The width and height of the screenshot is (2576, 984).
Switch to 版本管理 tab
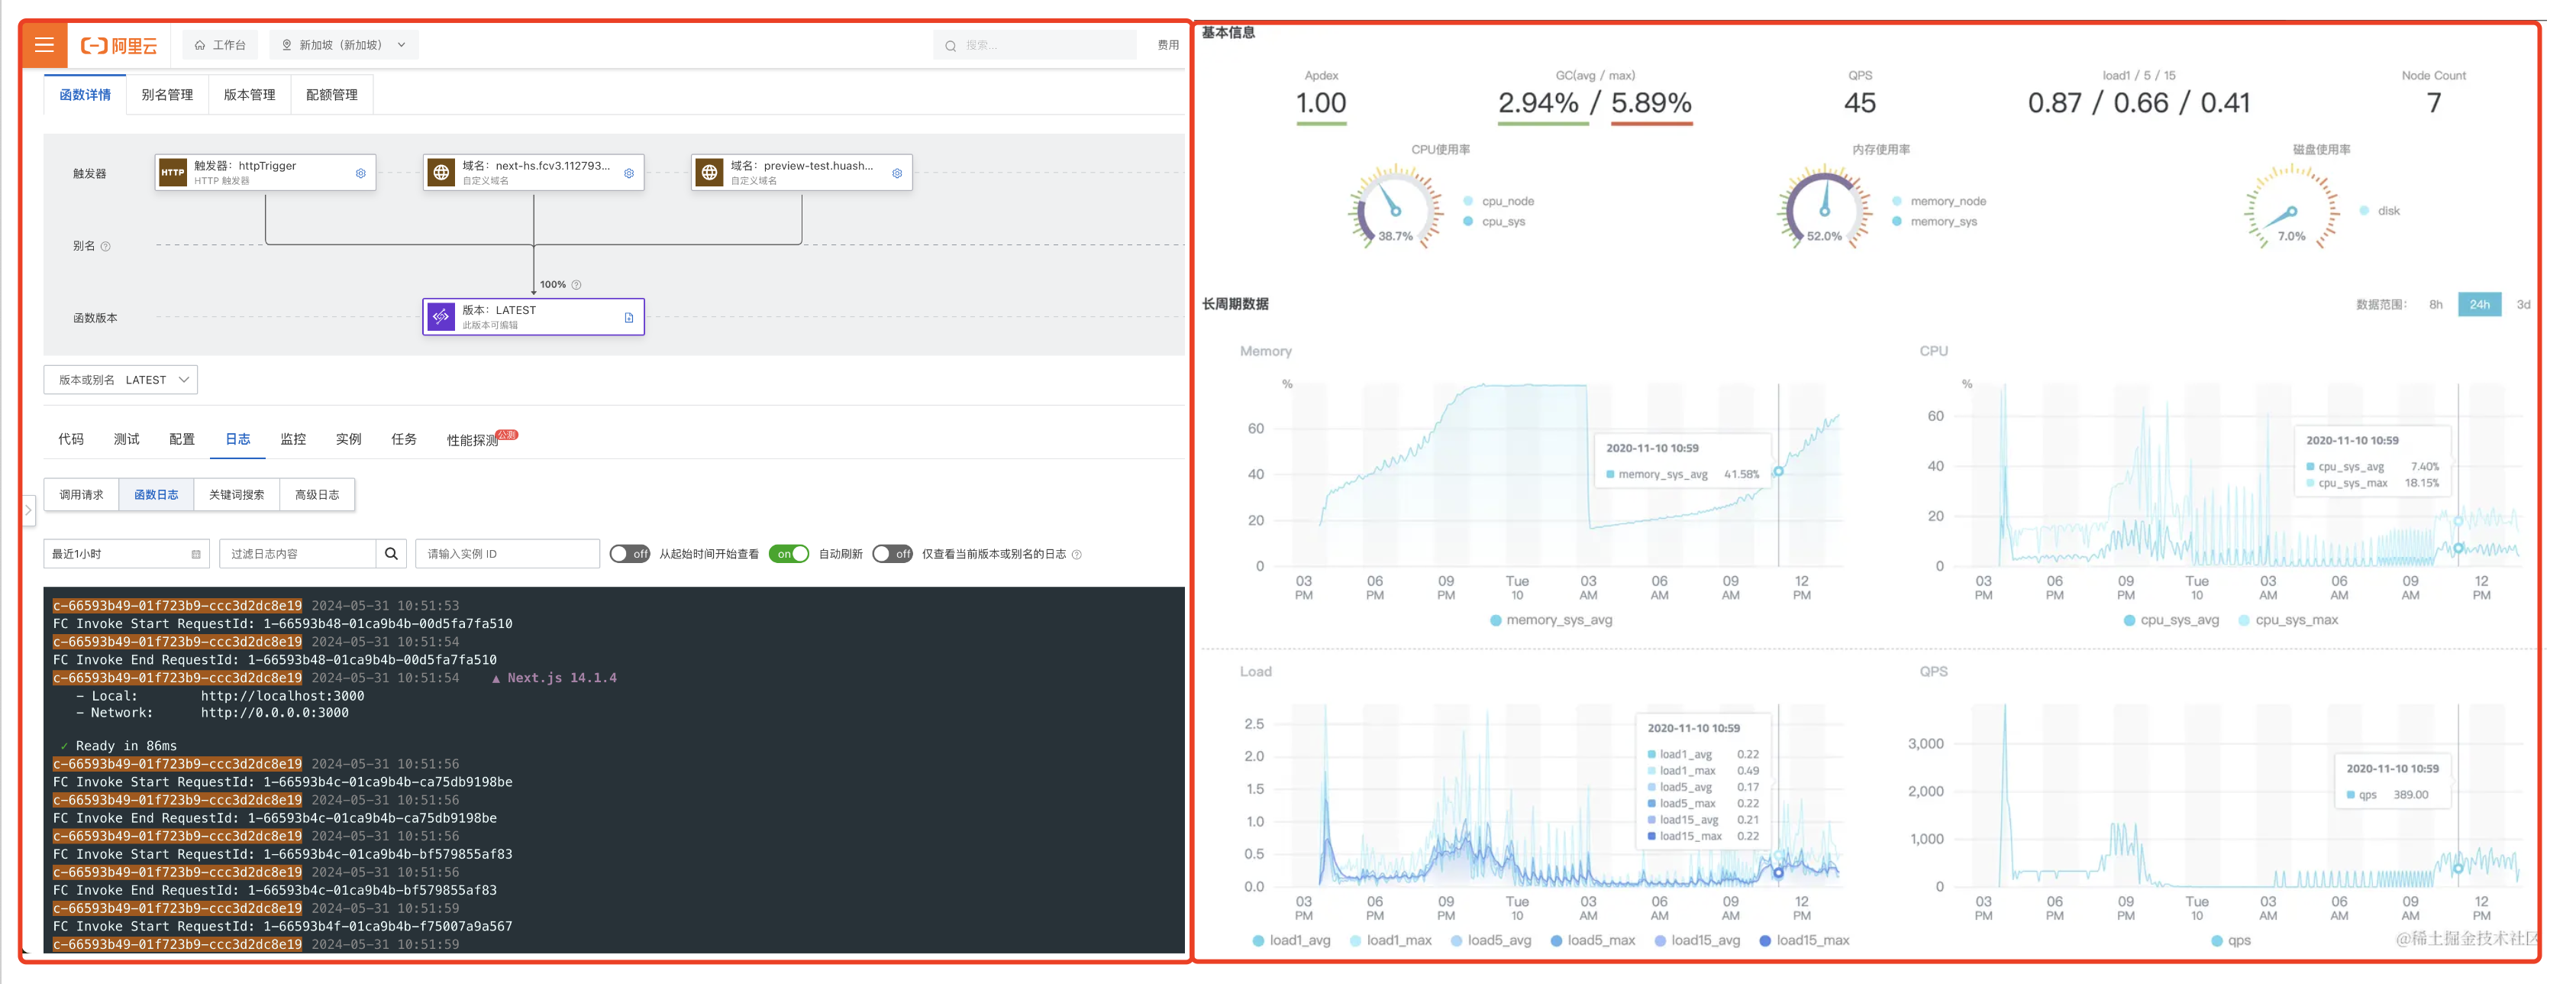249,95
